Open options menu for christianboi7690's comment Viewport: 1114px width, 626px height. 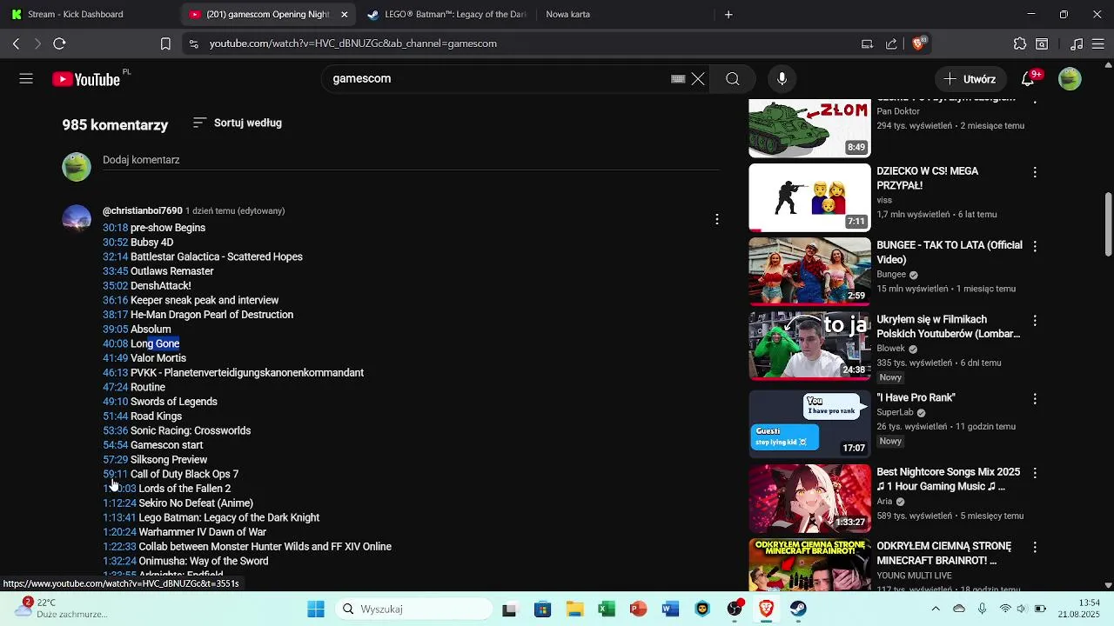[716, 219]
